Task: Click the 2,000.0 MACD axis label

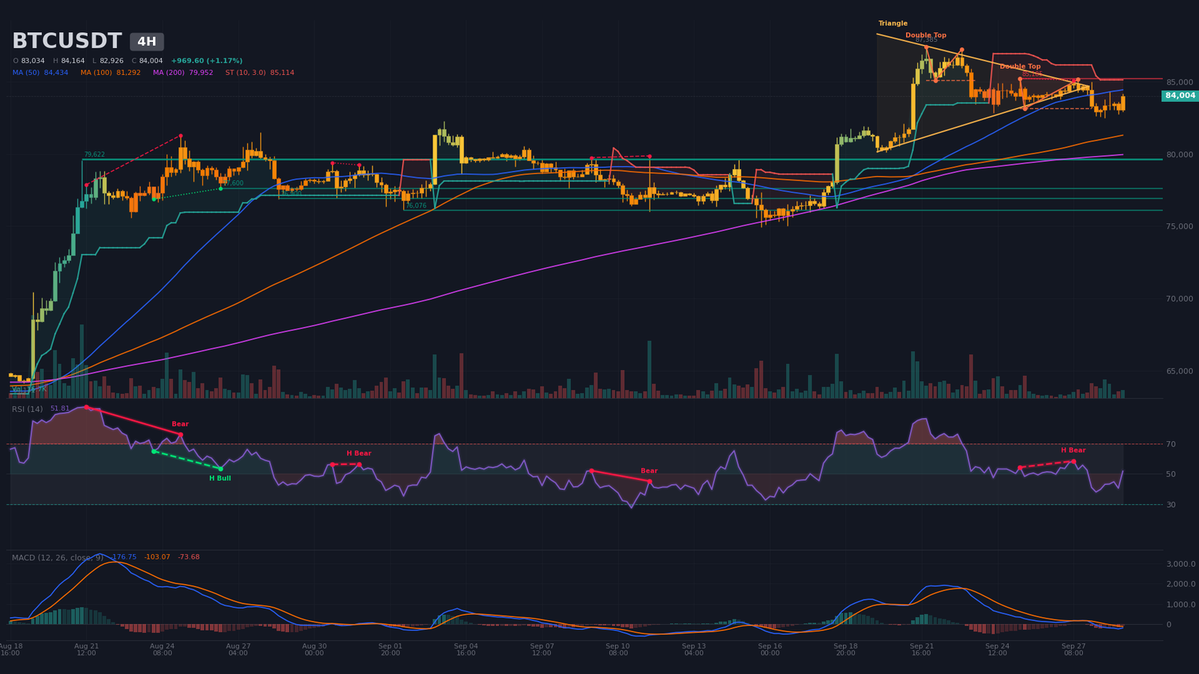Action: click(1180, 585)
